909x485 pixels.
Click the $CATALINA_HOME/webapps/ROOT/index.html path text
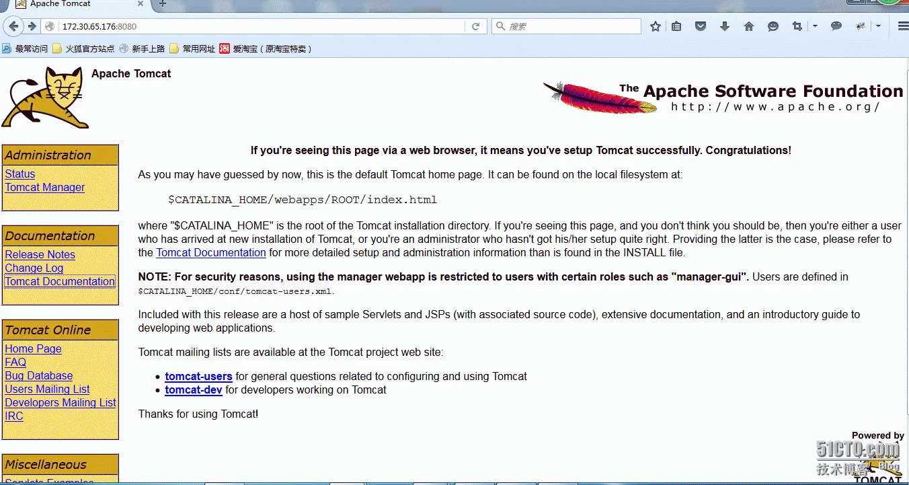tap(303, 200)
